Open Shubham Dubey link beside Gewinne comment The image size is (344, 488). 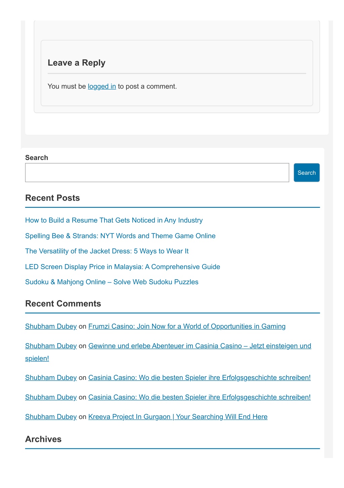pos(51,346)
